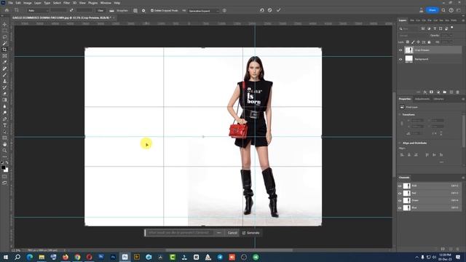
Task: Open the Image menu
Action: coord(28,3)
